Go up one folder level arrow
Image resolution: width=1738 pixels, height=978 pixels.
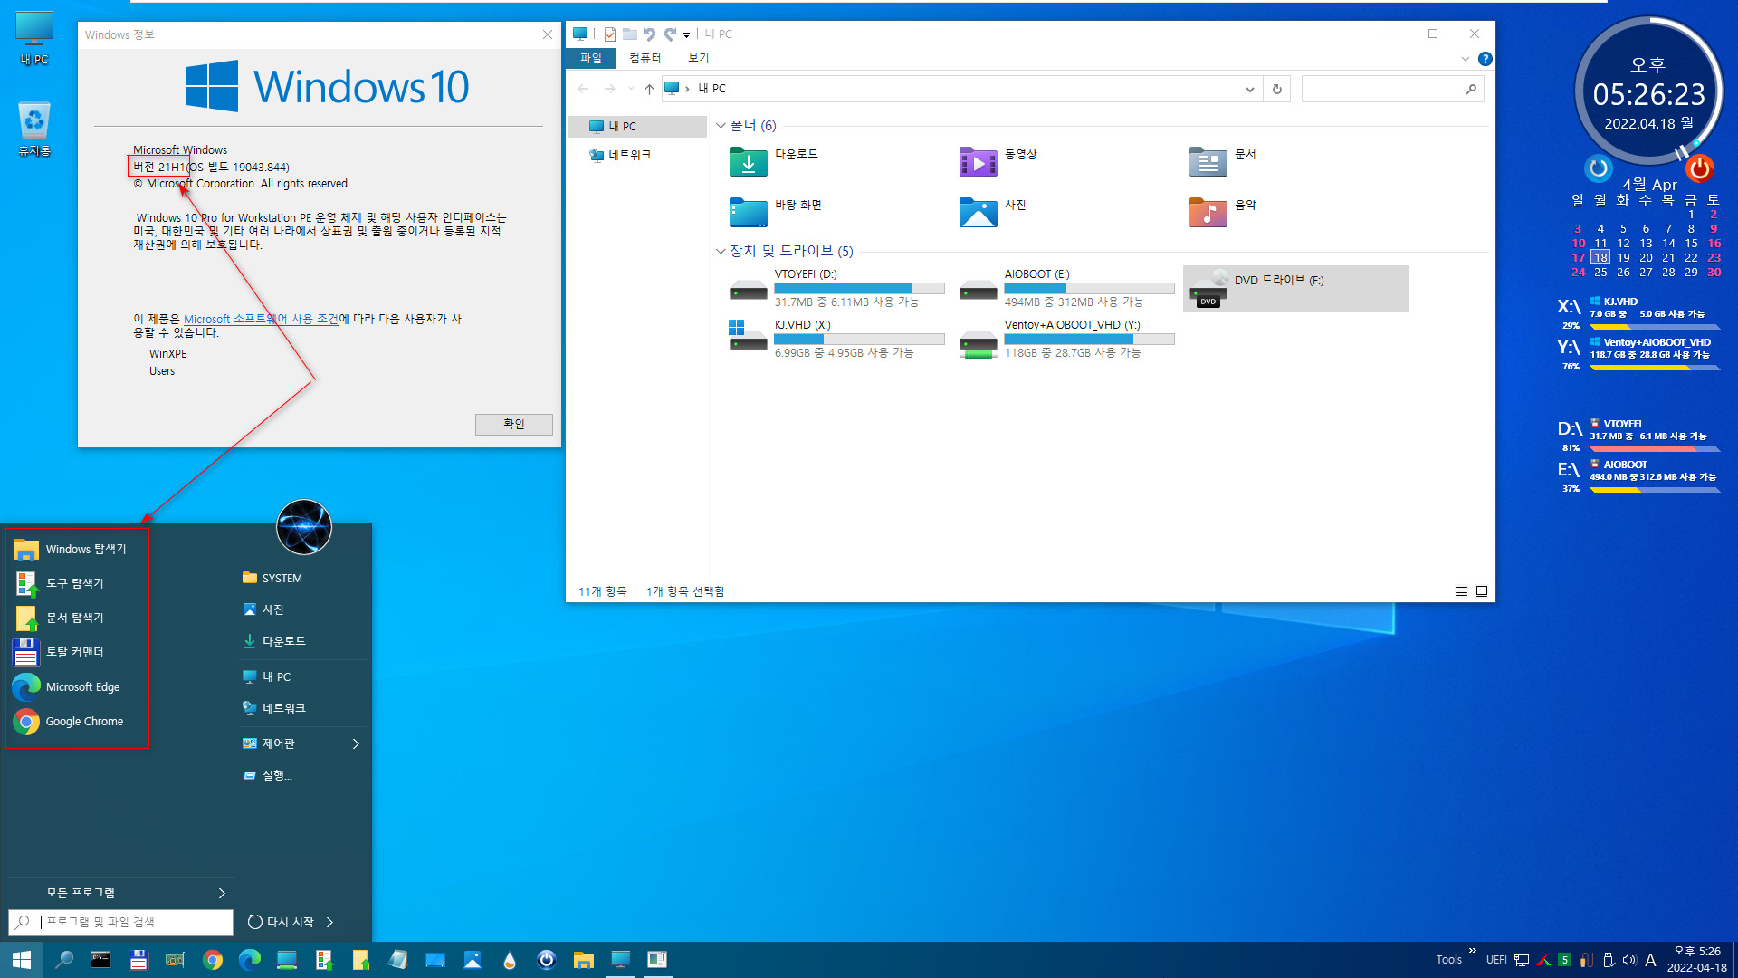click(649, 89)
